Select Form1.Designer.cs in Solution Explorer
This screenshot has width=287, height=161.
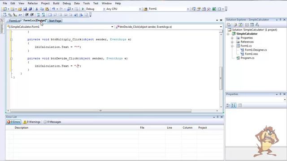coord(256,50)
